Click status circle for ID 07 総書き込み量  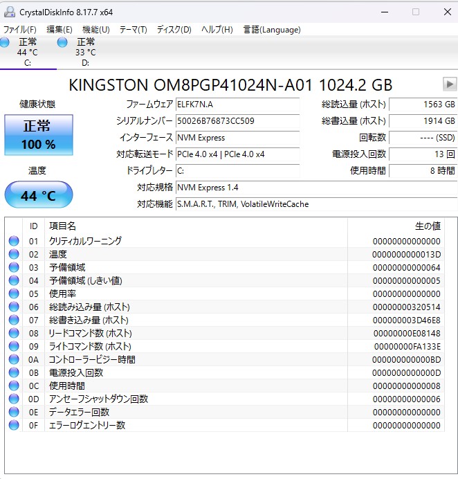tap(14, 320)
